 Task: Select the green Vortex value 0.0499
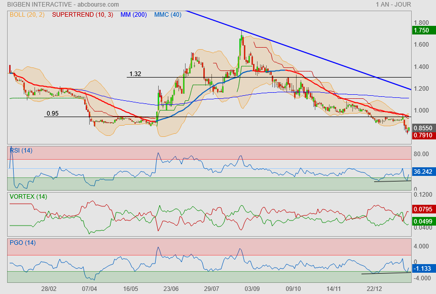coord(423,221)
